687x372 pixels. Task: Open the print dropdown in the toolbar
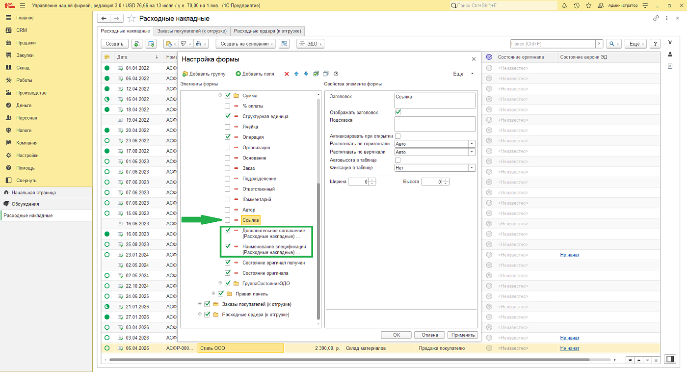[201, 44]
